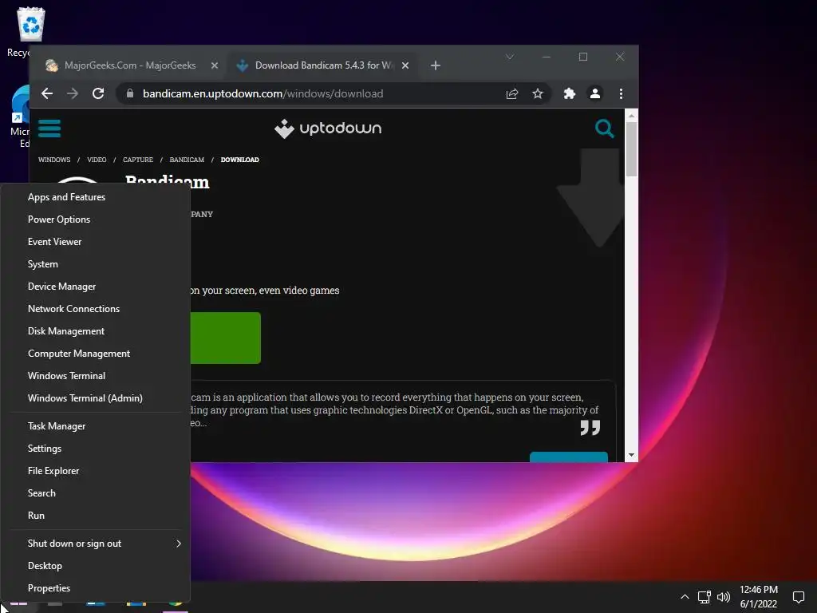Viewport: 817px width, 613px height.
Task: Open File Explorer entry
Action: [x=96, y=471]
